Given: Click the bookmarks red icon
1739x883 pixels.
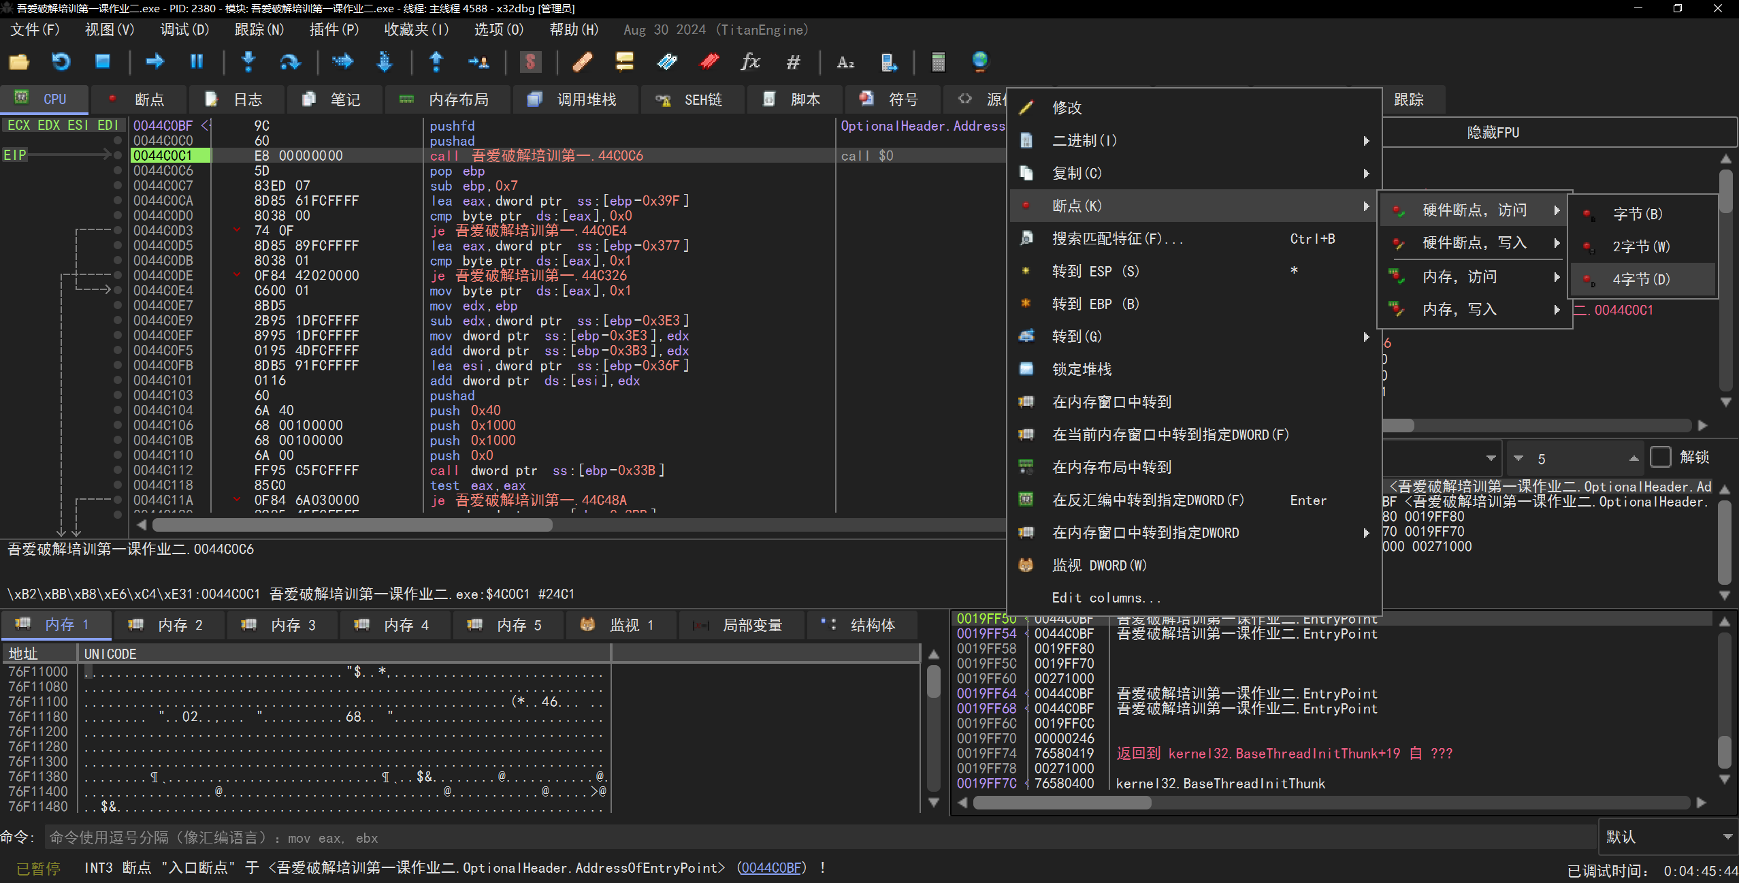Looking at the screenshot, I should coord(709,62).
